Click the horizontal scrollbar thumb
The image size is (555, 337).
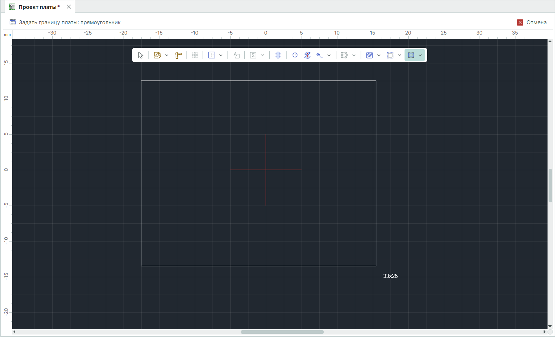(282, 332)
